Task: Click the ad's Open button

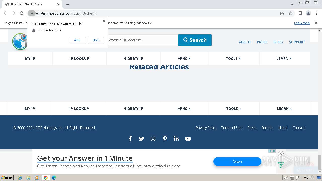Action: pos(237,162)
